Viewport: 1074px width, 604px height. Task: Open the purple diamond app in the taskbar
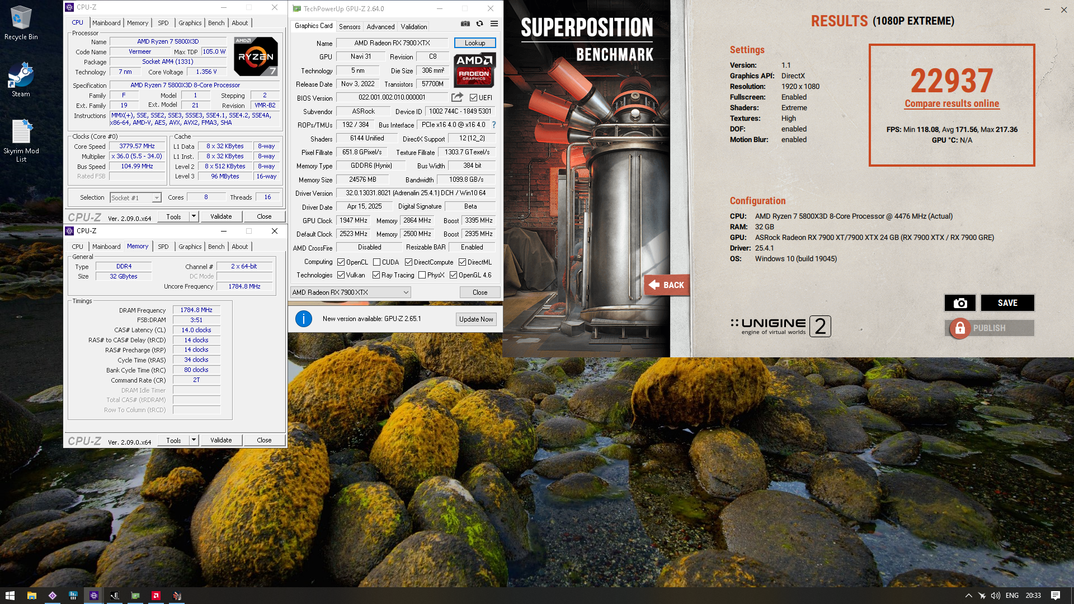(x=52, y=596)
